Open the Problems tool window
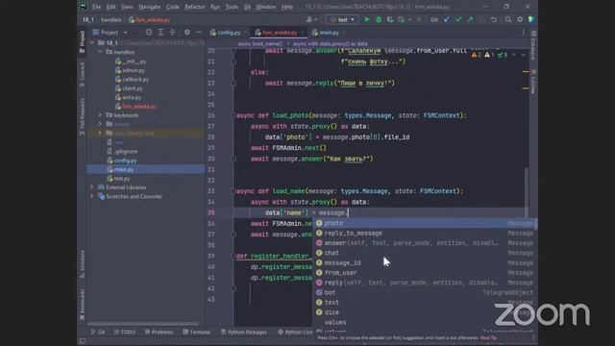Viewport: 615px width, 346px height. point(159,332)
